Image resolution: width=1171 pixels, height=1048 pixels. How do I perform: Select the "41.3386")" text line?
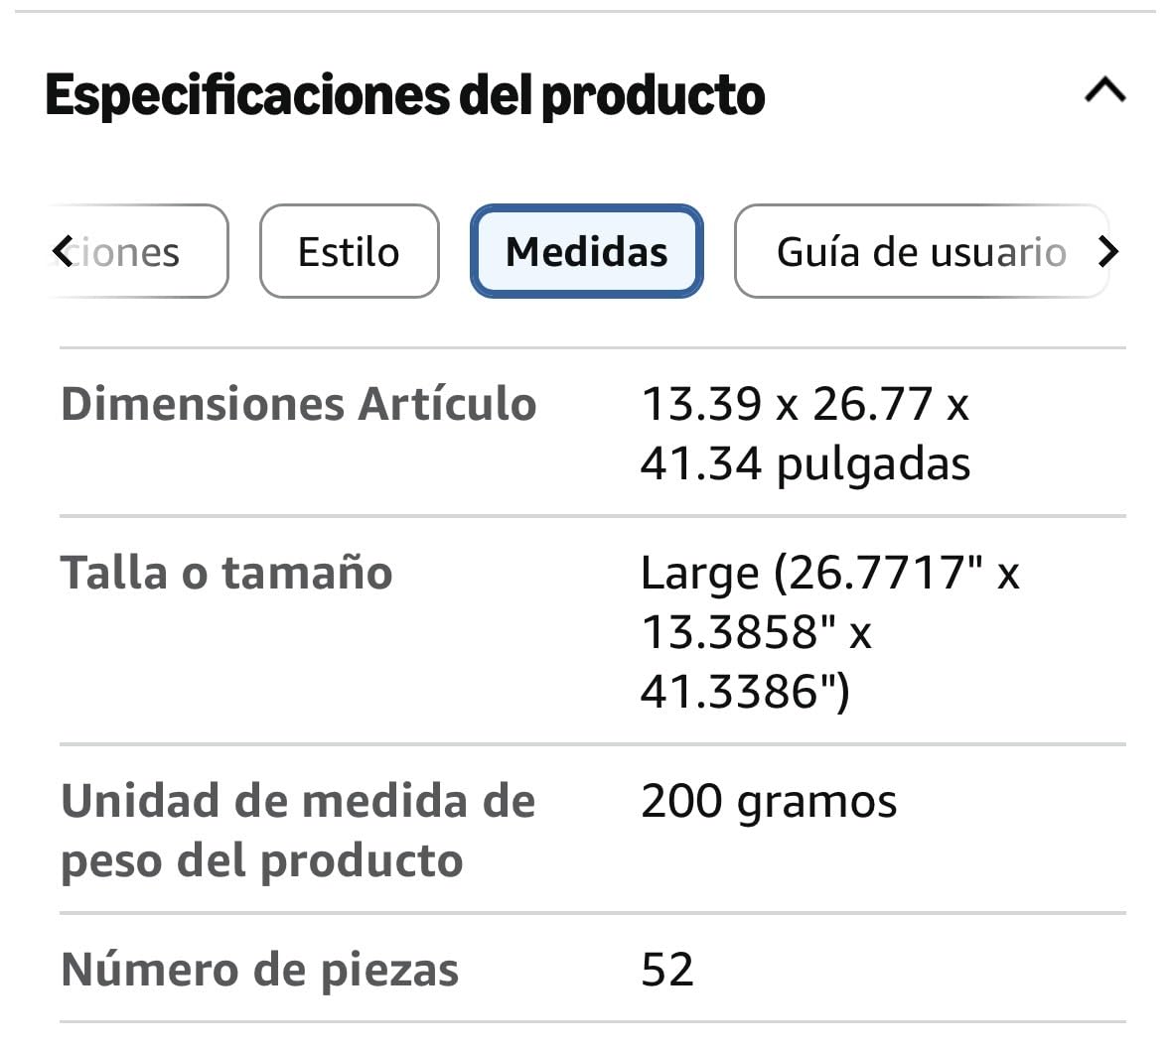pyautogui.click(x=745, y=692)
